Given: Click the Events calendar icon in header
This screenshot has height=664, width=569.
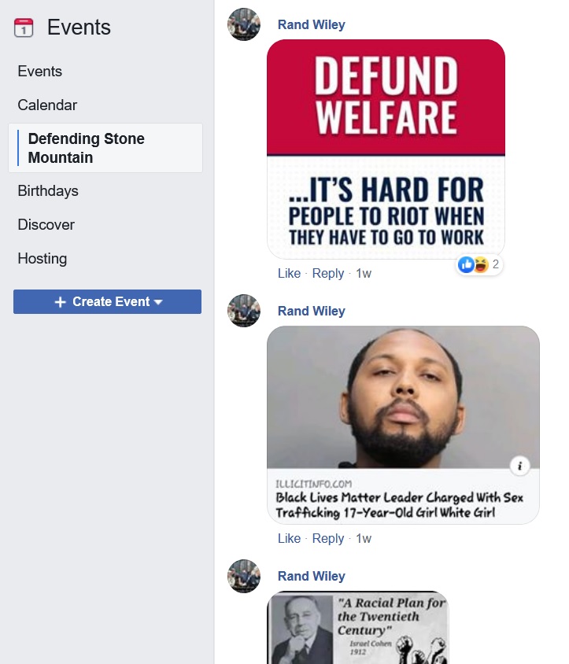Looking at the screenshot, I should click(24, 28).
